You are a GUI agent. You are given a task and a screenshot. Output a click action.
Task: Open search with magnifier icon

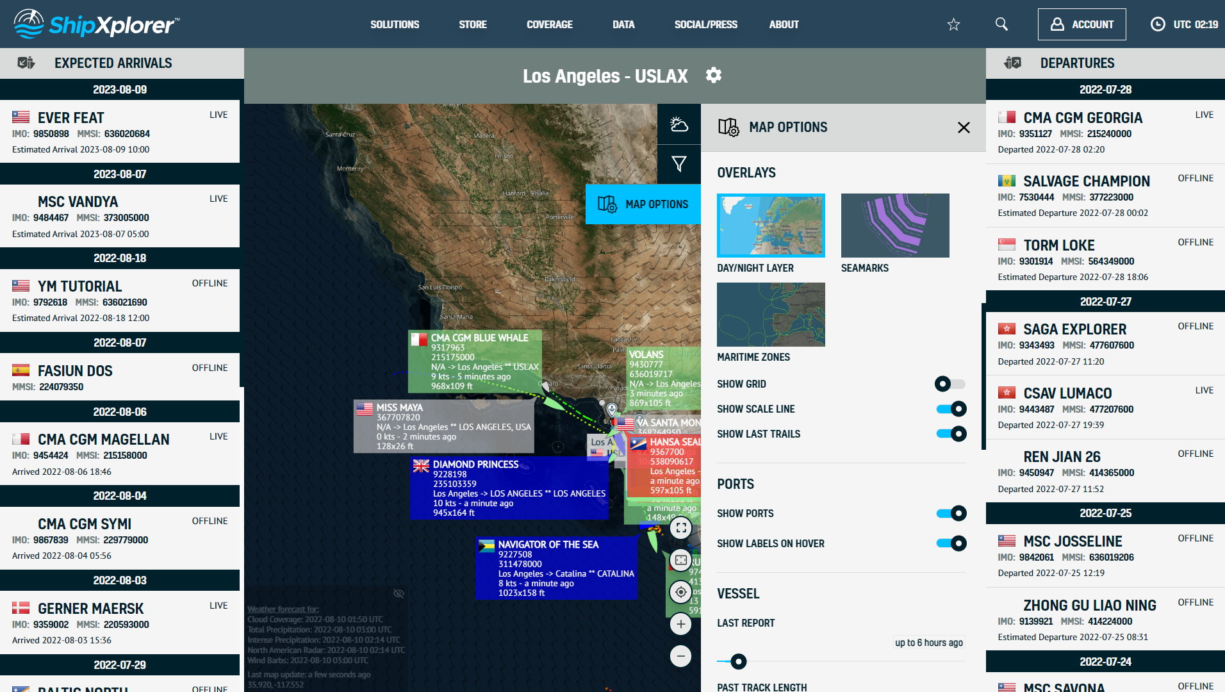(x=1001, y=24)
